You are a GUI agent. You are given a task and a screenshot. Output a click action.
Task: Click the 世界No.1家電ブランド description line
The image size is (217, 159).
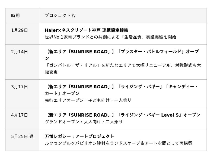tap(110, 37)
